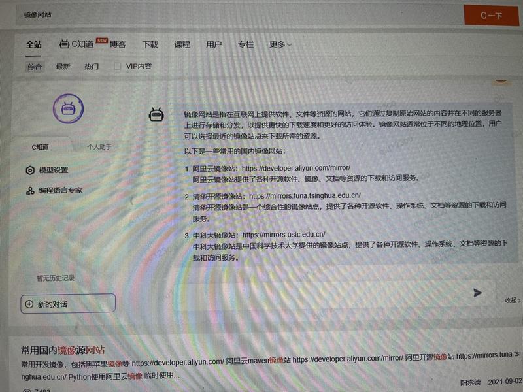Click the 暂无历史记录 text
This screenshot has width=523, height=392.
pyautogui.click(x=56, y=278)
